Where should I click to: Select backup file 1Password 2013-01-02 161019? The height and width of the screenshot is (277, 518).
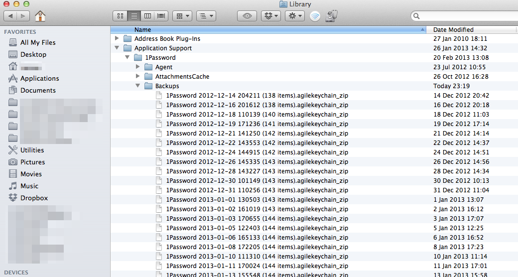click(257, 209)
